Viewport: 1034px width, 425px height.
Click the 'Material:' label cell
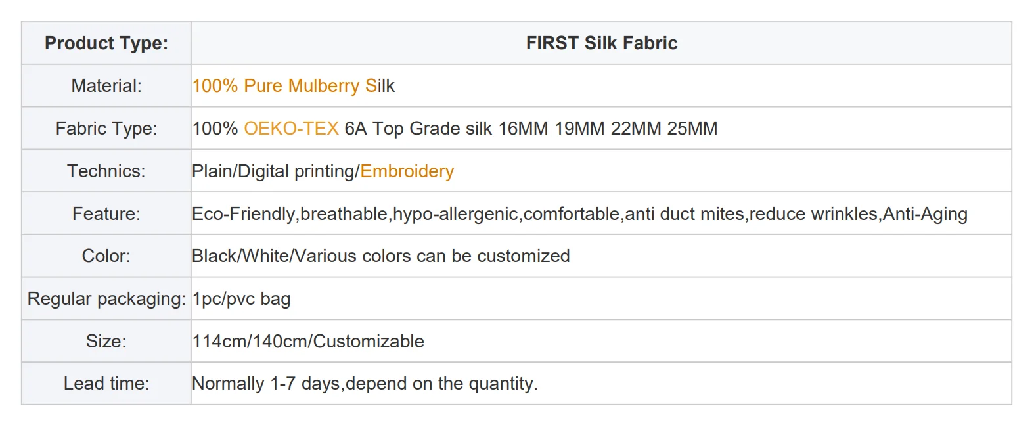pos(106,86)
